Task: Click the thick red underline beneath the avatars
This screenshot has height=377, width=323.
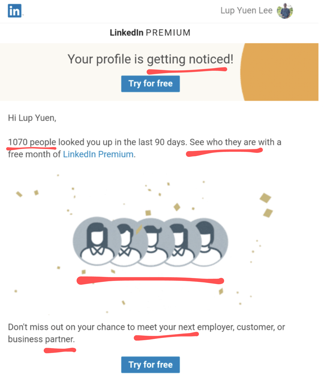Action: (150, 280)
